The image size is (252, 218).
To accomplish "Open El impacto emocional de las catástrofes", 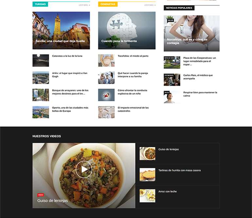I will point(133,109).
